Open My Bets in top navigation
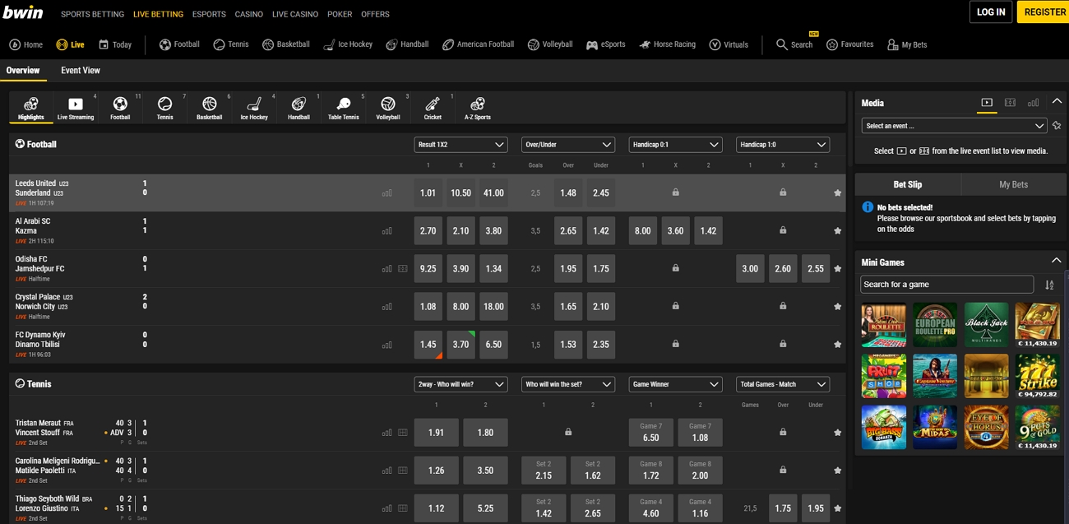This screenshot has width=1069, height=524. tap(907, 44)
